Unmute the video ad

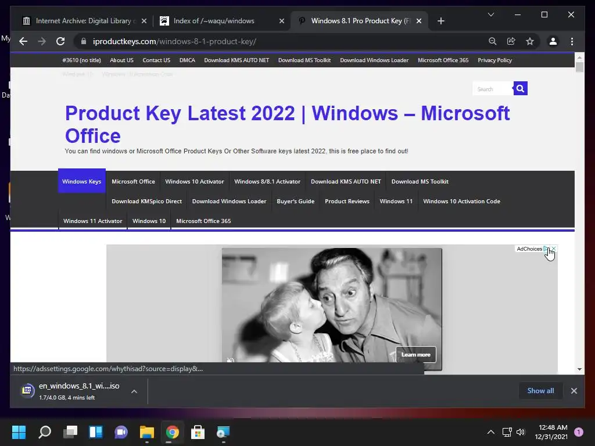(230, 360)
